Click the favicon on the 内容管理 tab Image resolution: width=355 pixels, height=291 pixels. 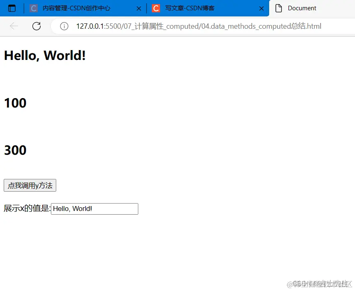[x=34, y=8]
